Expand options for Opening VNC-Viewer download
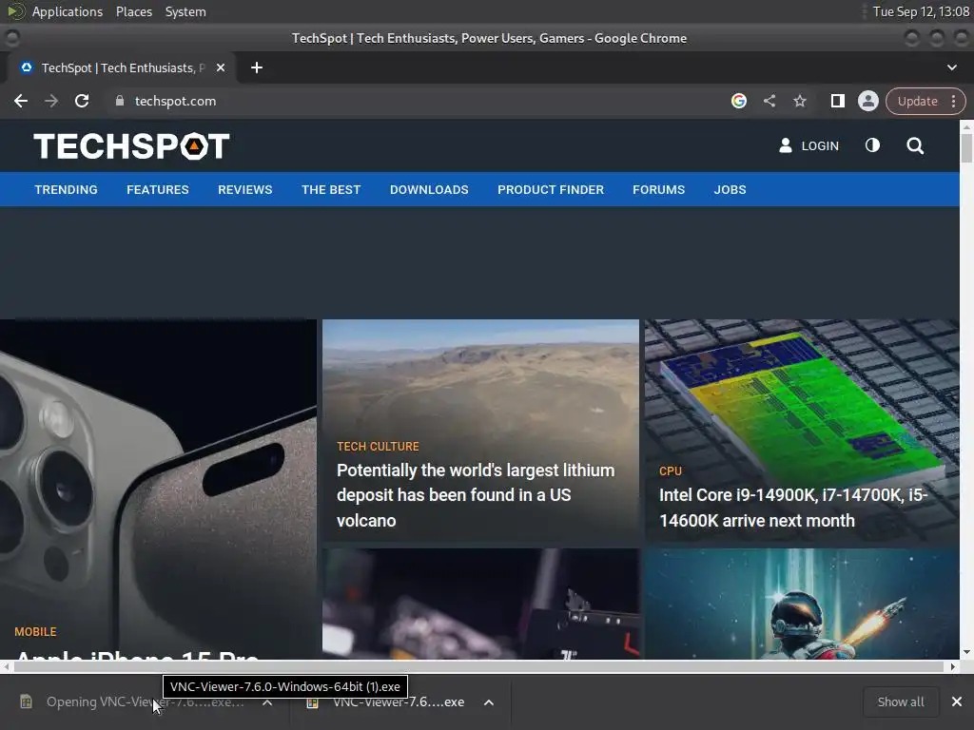 pos(267,702)
